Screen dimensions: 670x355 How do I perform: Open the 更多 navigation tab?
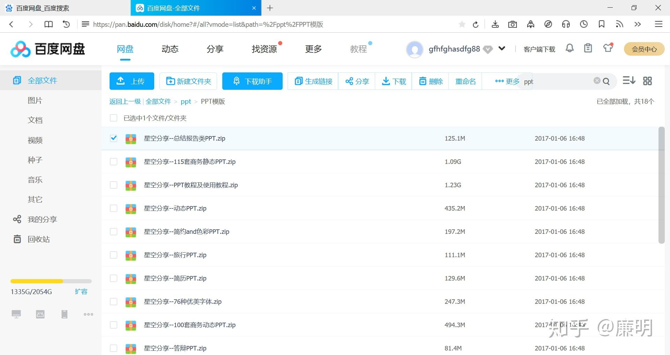click(313, 49)
